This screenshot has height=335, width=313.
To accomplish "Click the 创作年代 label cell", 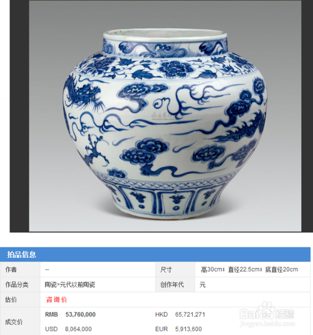I will pyautogui.click(x=175, y=284).
